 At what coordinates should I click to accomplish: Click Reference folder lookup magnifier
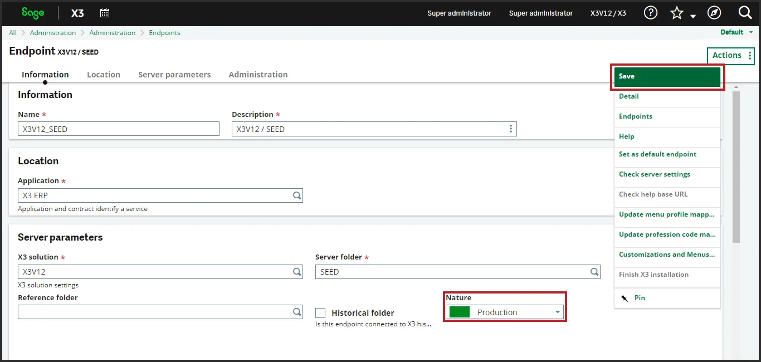point(297,312)
